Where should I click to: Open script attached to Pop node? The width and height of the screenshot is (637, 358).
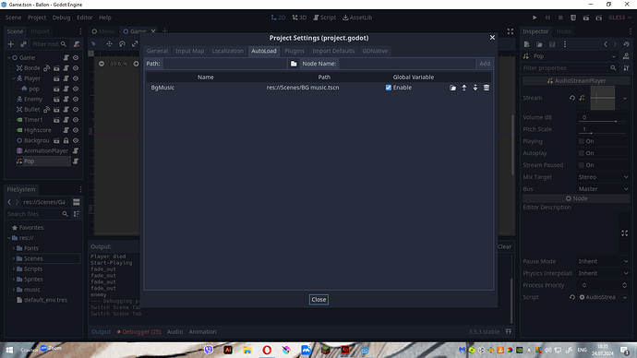[x=76, y=161]
